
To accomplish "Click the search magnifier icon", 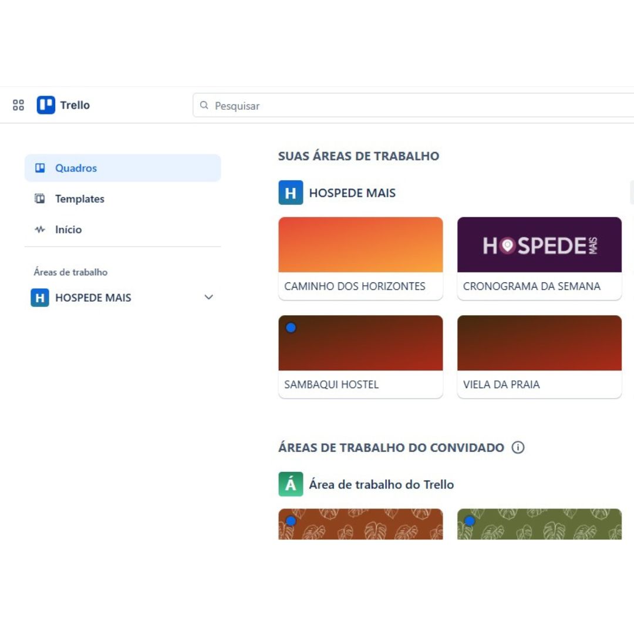I will click(x=204, y=105).
